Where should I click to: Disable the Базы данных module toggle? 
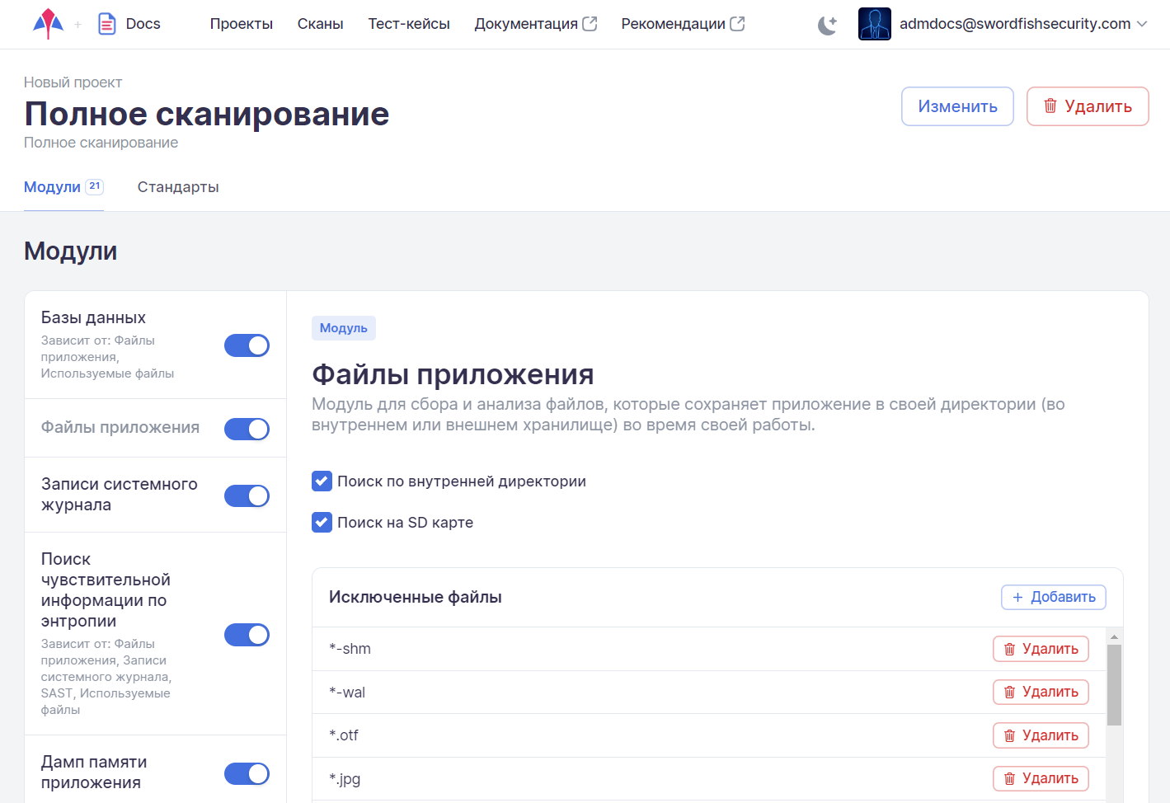tap(247, 345)
